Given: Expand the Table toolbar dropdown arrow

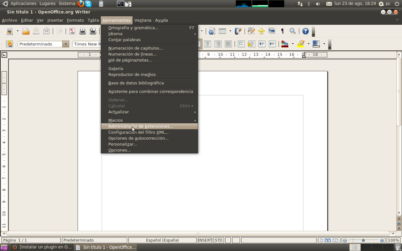Looking at the screenshot, I should pos(230,31).
